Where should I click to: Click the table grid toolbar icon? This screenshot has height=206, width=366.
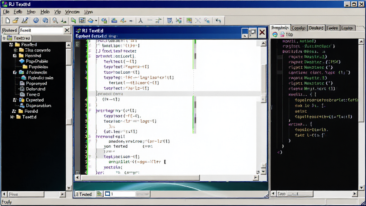click(x=82, y=20)
